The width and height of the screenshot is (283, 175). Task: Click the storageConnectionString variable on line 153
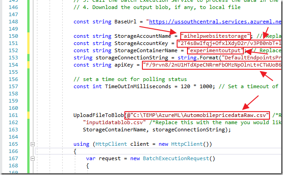click(132, 58)
